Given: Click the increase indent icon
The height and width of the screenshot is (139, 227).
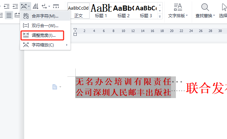Looking at the screenshot, I should click(x=15, y=6).
